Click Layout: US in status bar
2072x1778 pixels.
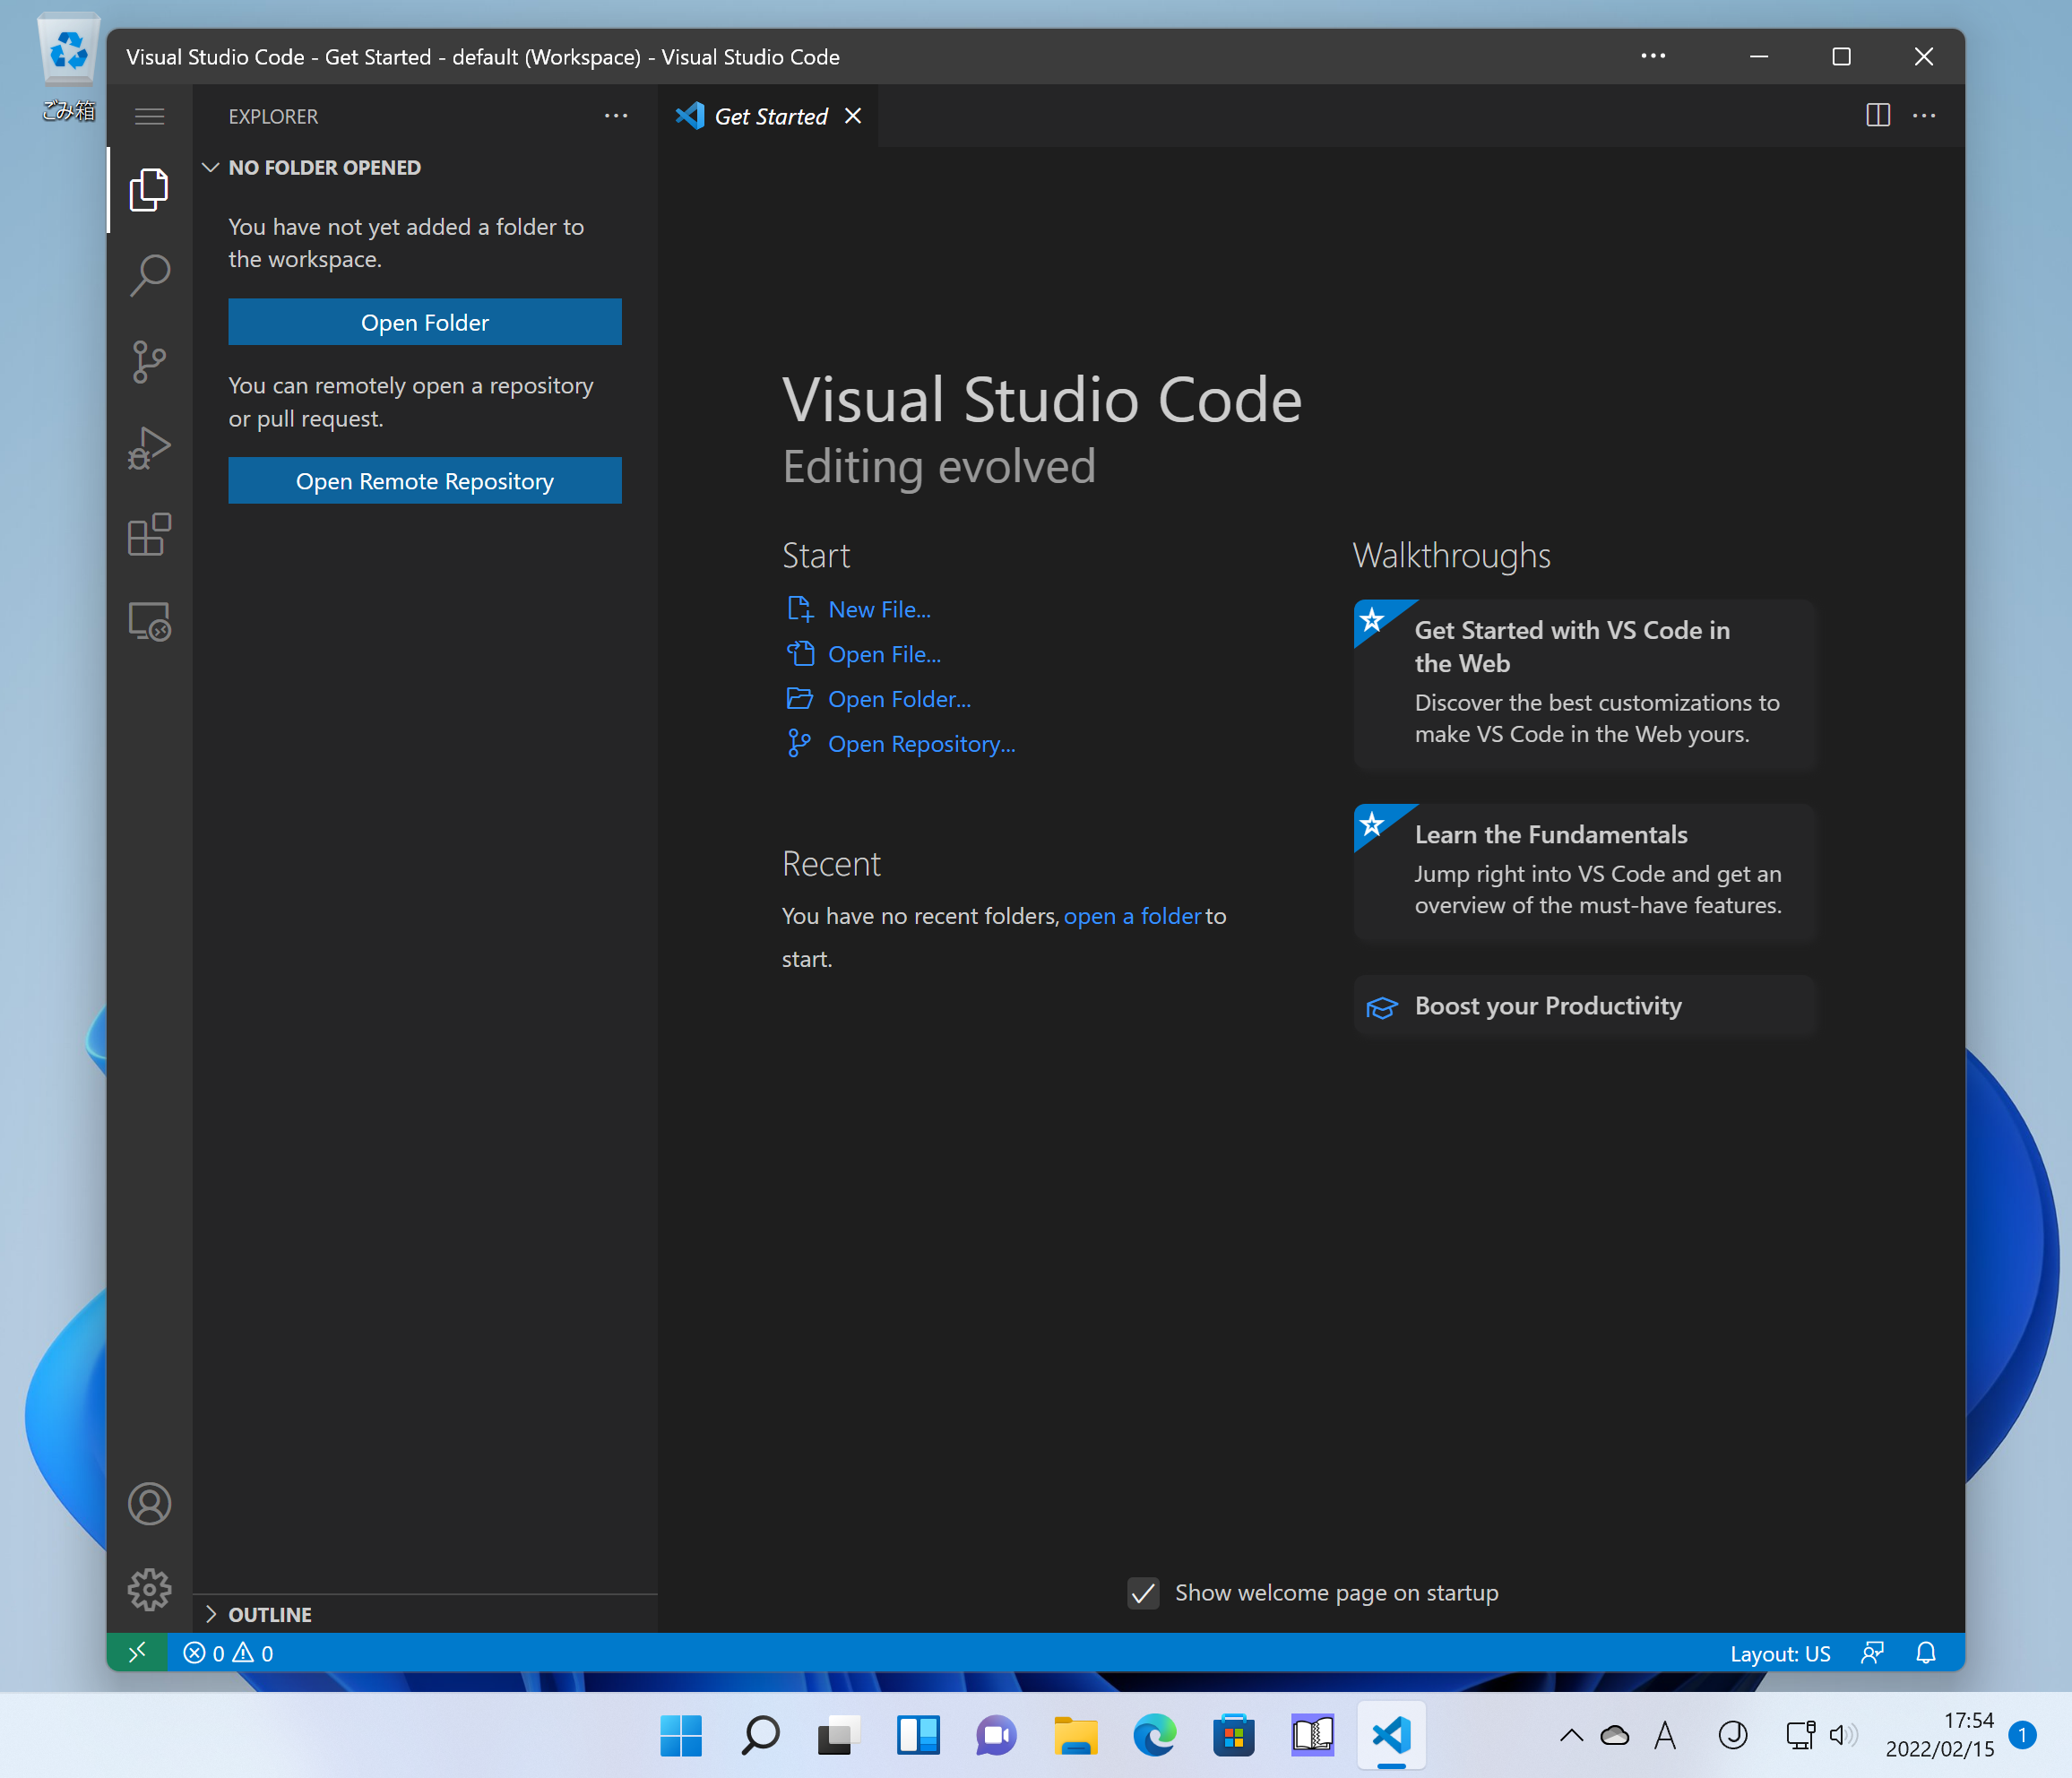(1780, 1652)
